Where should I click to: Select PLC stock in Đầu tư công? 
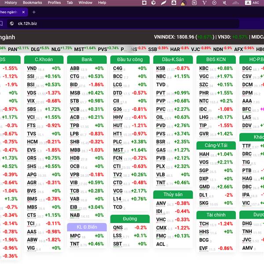click(x=130, y=142)
